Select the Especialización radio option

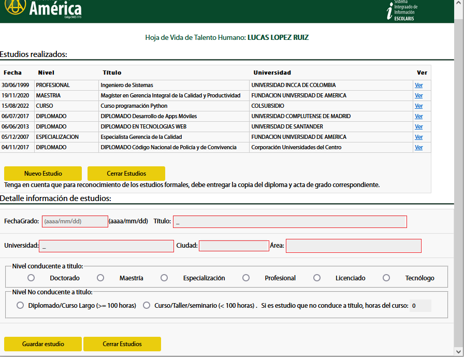click(164, 278)
